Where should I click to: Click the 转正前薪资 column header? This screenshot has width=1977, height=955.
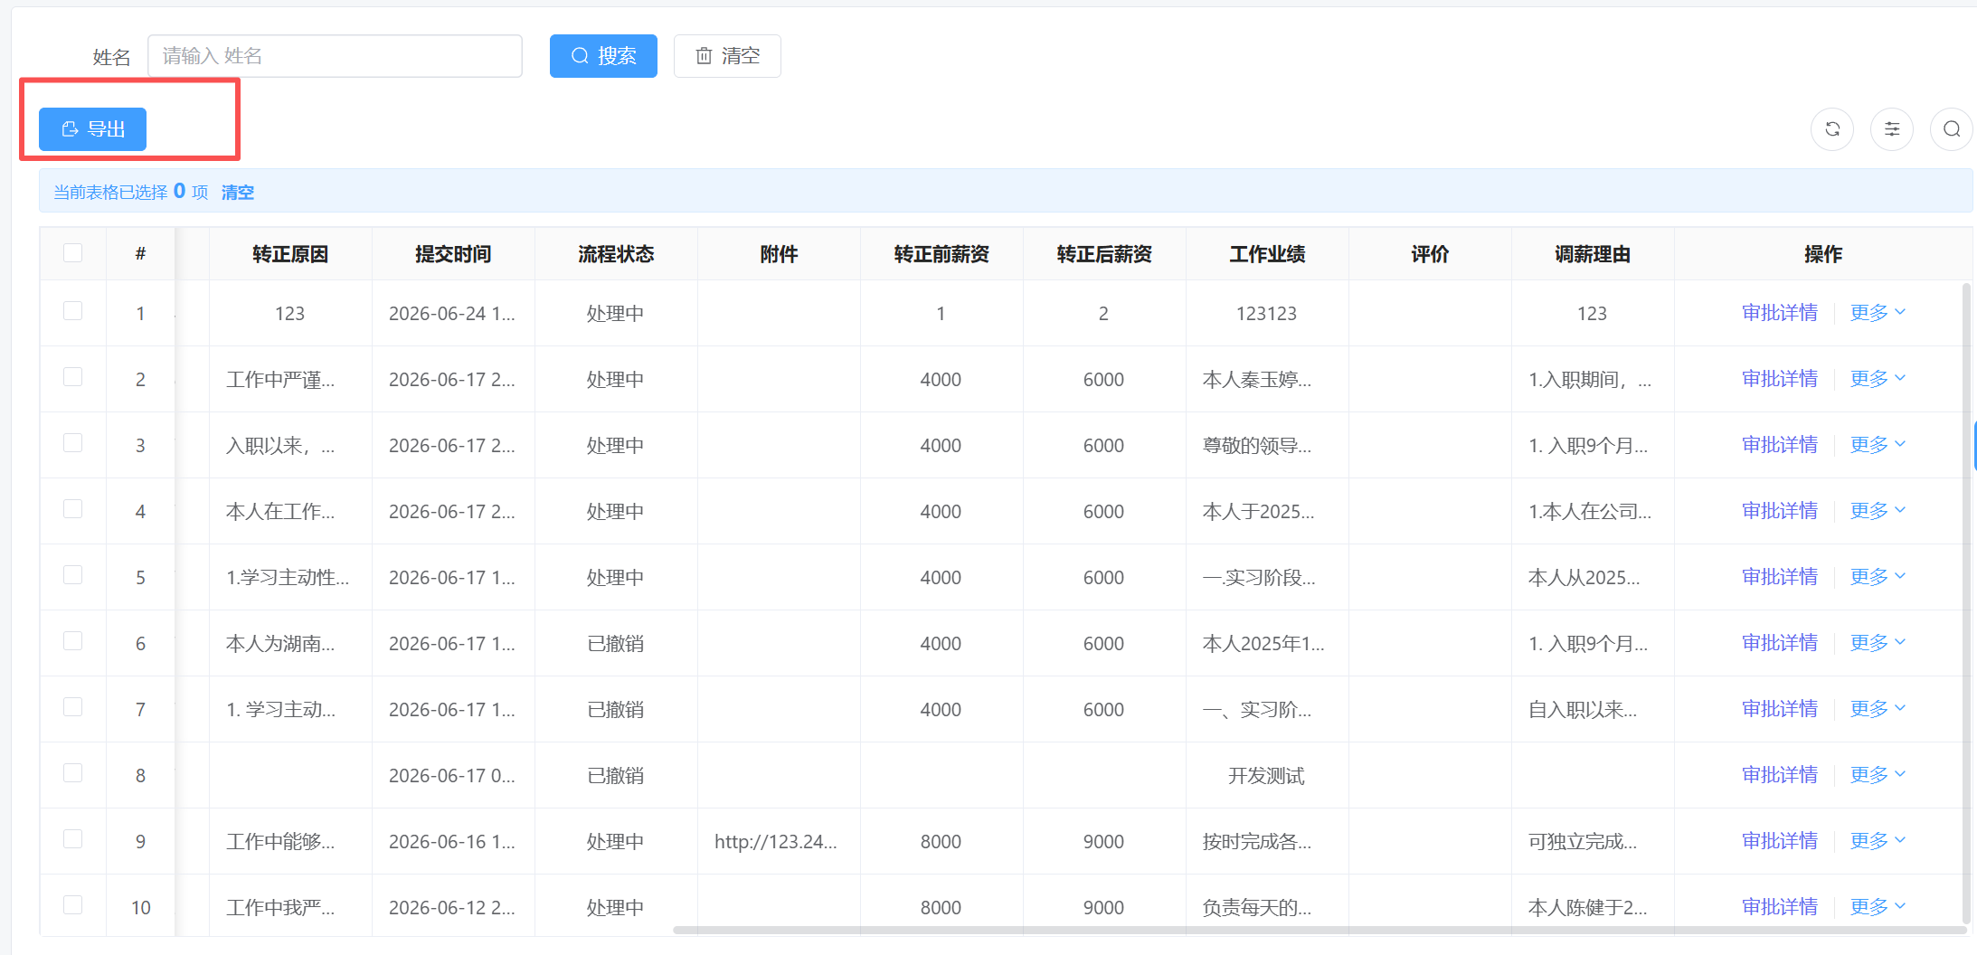[941, 254]
